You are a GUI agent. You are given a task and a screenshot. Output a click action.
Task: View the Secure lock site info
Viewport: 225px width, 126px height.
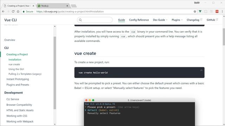coord(28,12)
